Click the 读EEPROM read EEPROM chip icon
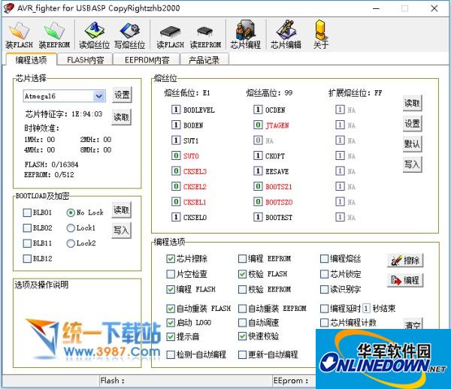The width and height of the screenshot is (451, 389). pyautogui.click(x=205, y=35)
